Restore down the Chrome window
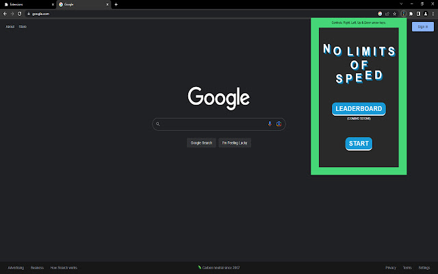438x274 pixels. 422,4
